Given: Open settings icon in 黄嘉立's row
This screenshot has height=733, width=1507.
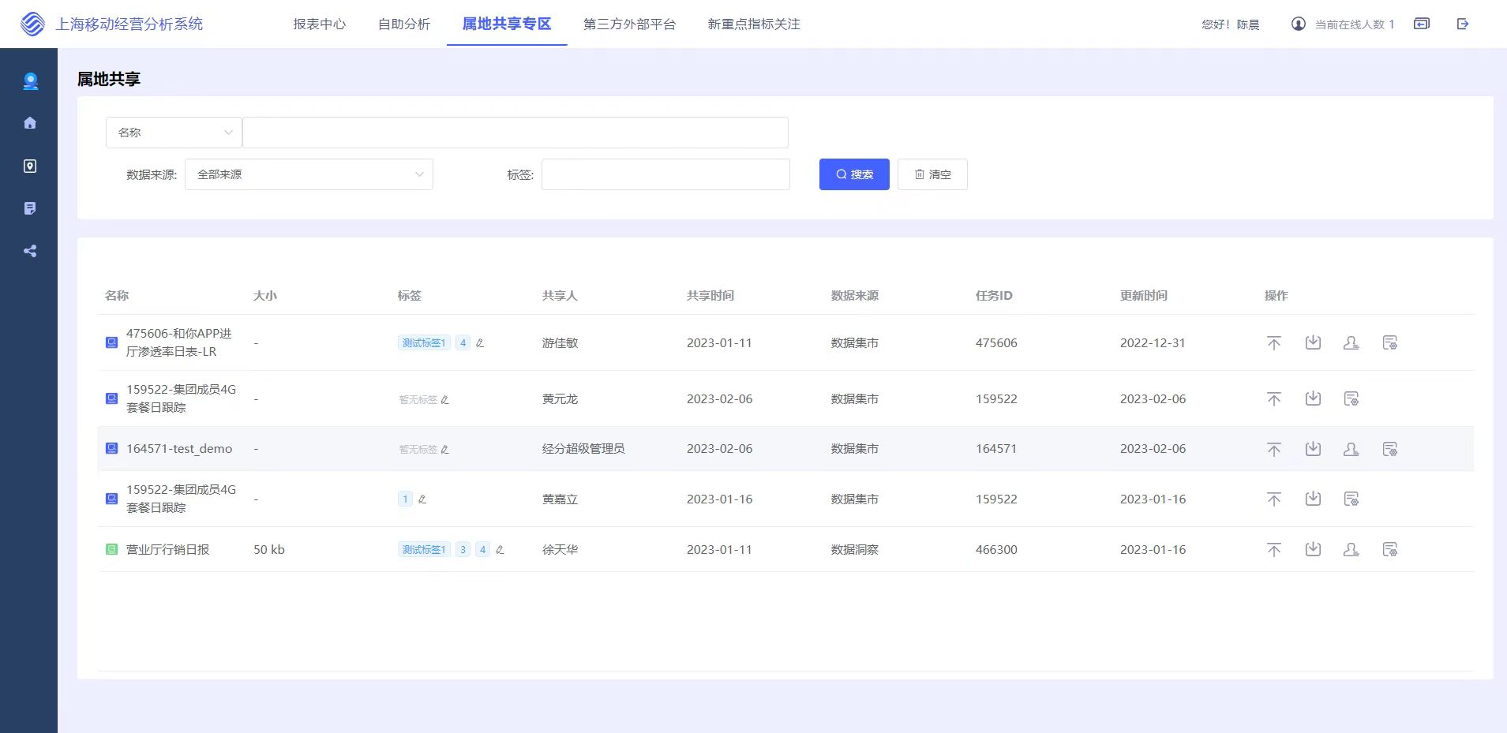Looking at the screenshot, I should [1351, 499].
